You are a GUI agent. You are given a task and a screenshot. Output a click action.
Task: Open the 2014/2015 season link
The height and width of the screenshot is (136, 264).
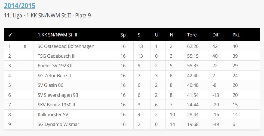pyautogui.click(x=20, y=5)
